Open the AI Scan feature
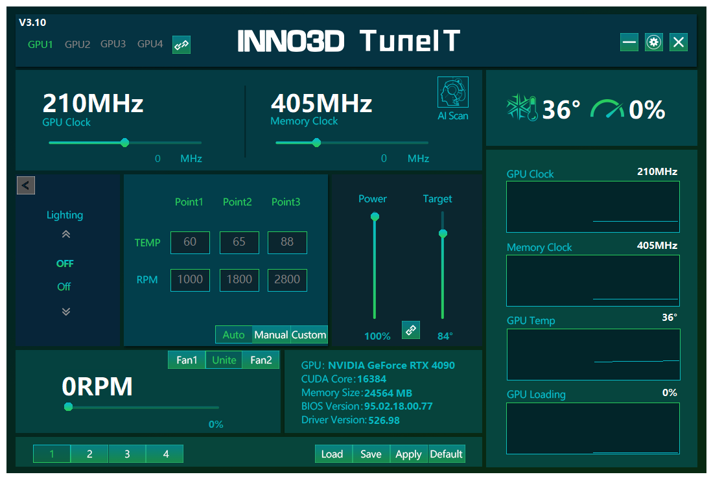 452,99
